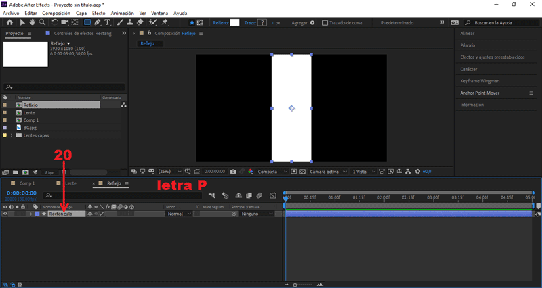
Task: Select BG.jpg in the Project panel
Action: [x=30, y=128]
